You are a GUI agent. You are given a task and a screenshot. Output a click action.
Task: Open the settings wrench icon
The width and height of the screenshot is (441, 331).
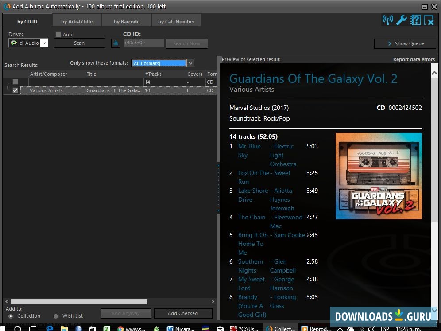click(x=401, y=19)
